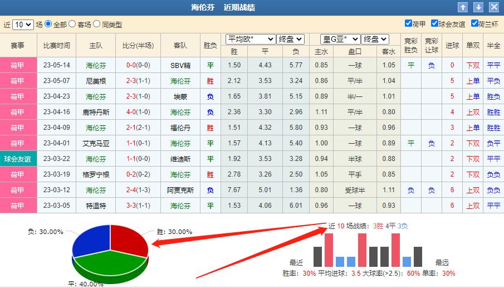This screenshot has height=288, width=504.
Task: Select the 全部 radio button
Action: coord(48,24)
